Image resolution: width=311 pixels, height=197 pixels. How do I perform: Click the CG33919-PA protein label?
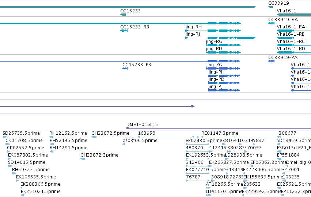point(282,58)
